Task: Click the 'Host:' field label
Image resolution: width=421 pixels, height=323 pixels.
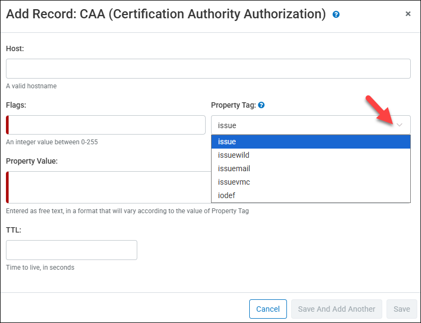Action: pyautogui.click(x=16, y=48)
